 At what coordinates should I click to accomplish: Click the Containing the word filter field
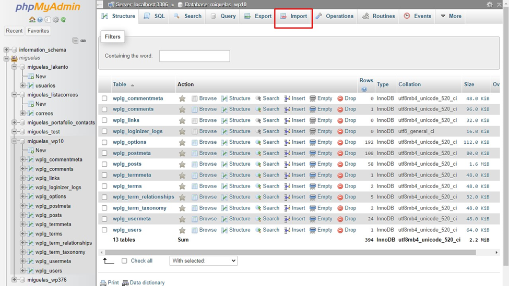pyautogui.click(x=194, y=56)
